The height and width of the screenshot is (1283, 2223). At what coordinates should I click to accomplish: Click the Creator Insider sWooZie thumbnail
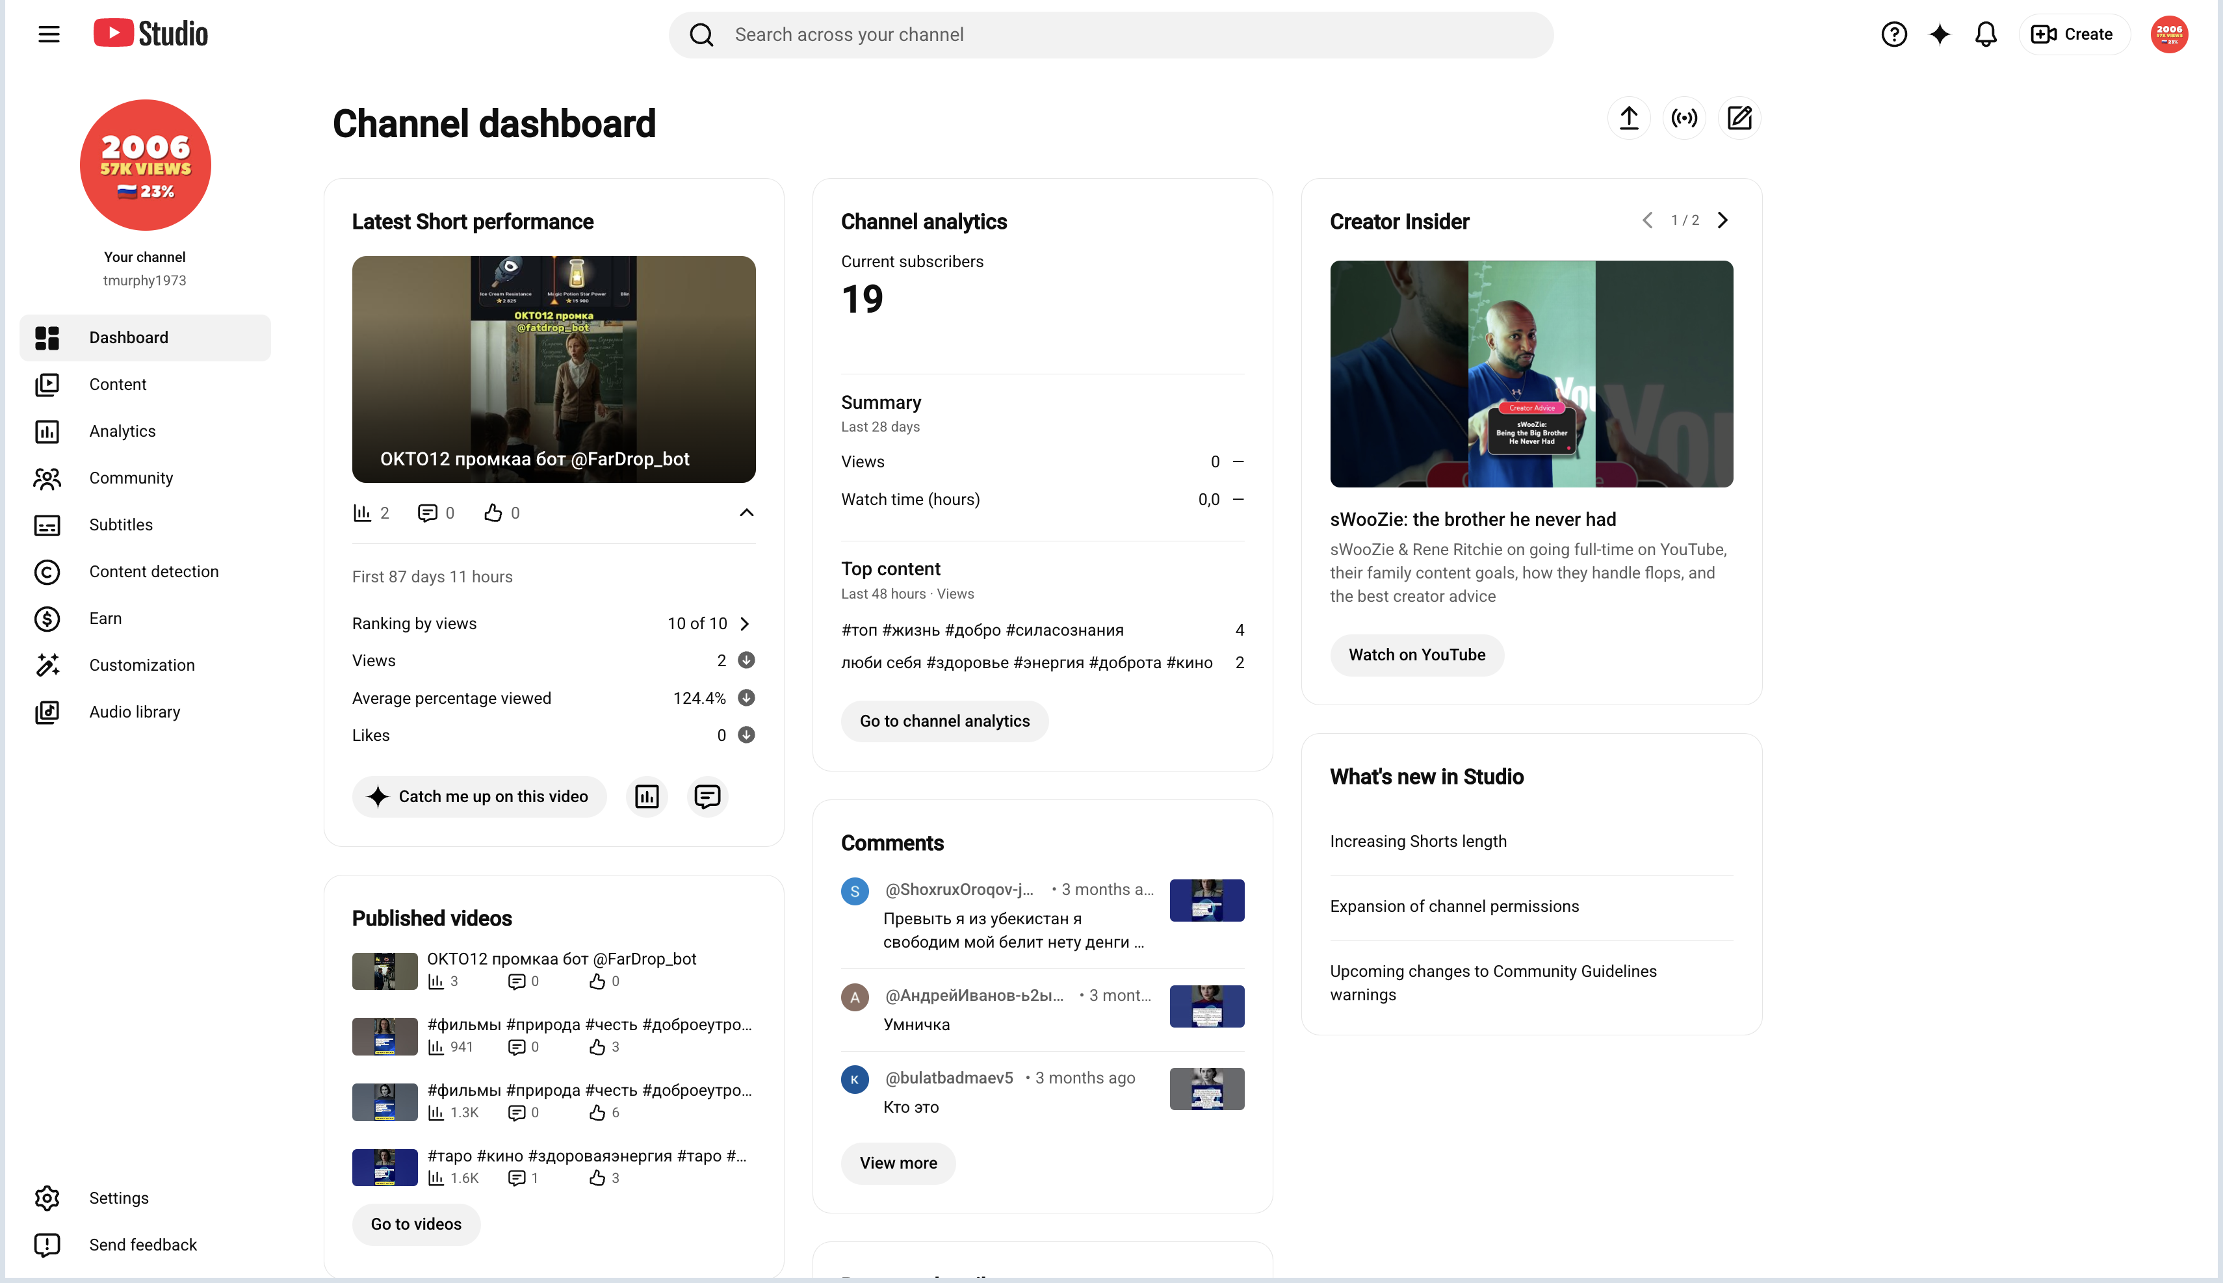1531,374
